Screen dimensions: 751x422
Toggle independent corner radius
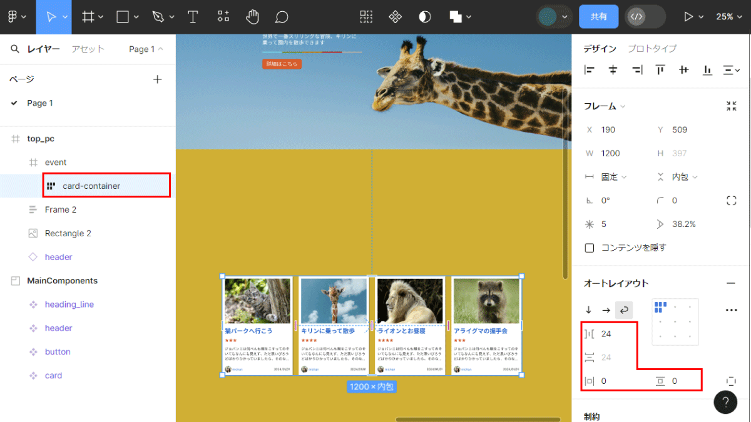[x=731, y=201]
